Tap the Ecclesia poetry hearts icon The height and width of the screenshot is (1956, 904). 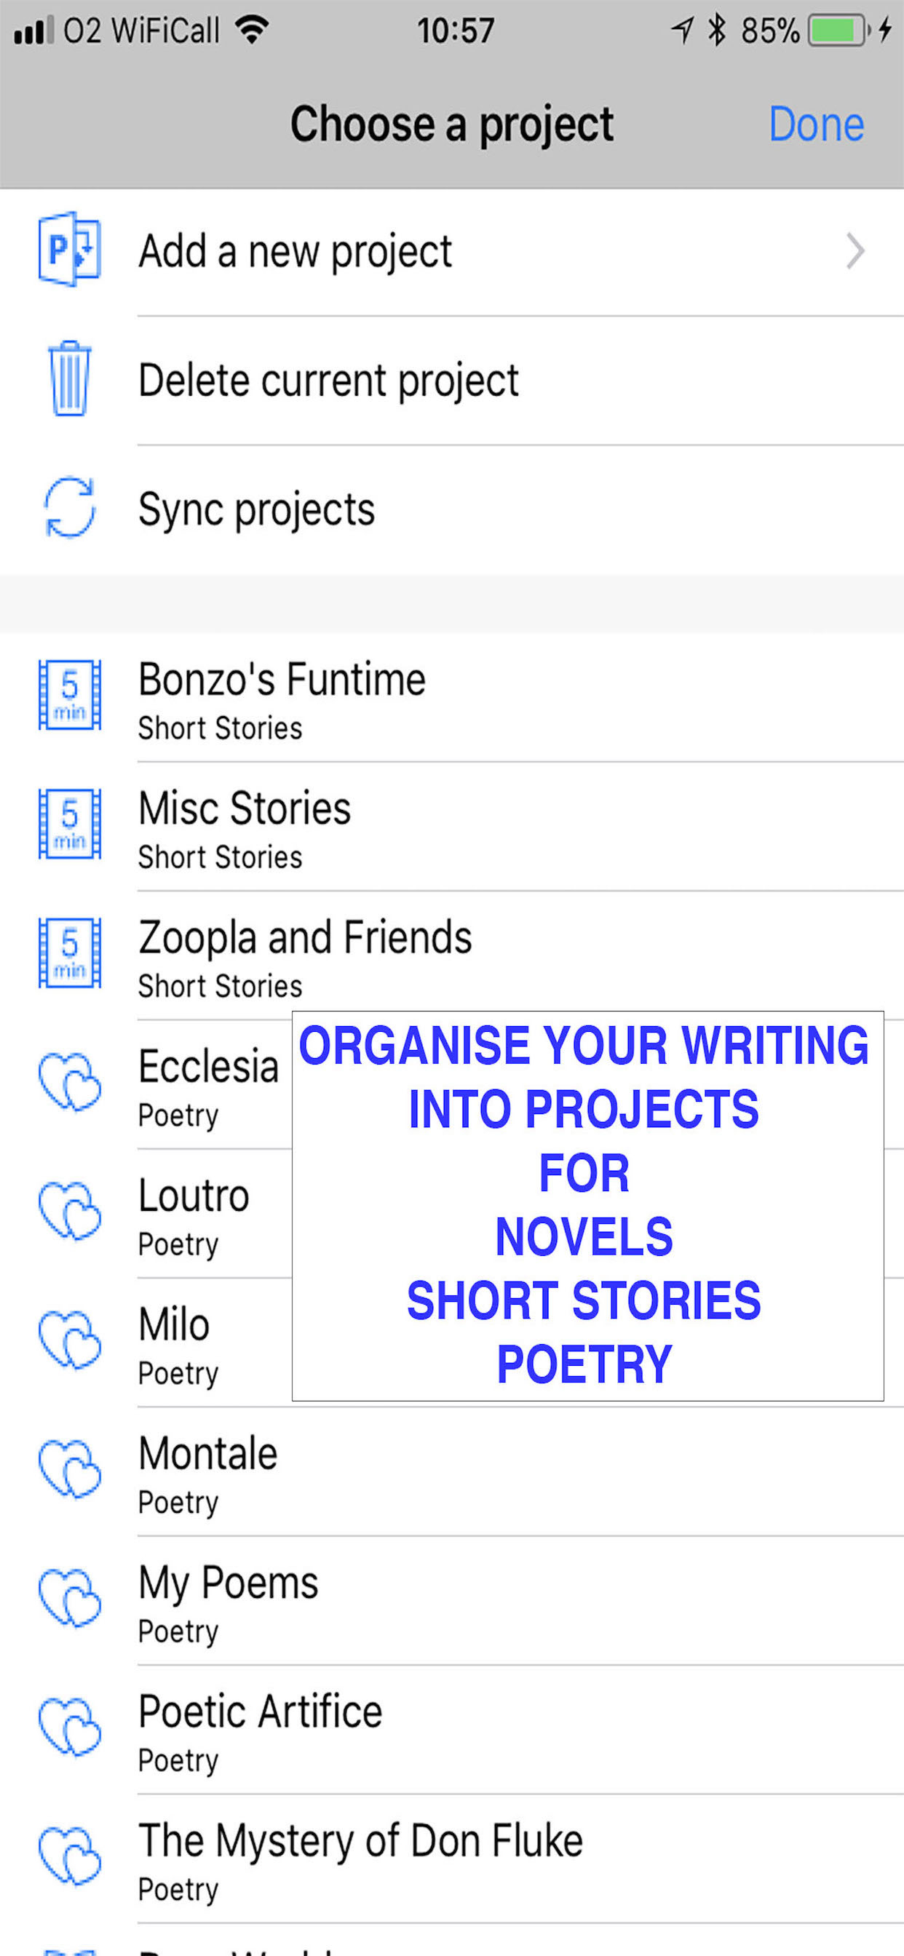(69, 1082)
